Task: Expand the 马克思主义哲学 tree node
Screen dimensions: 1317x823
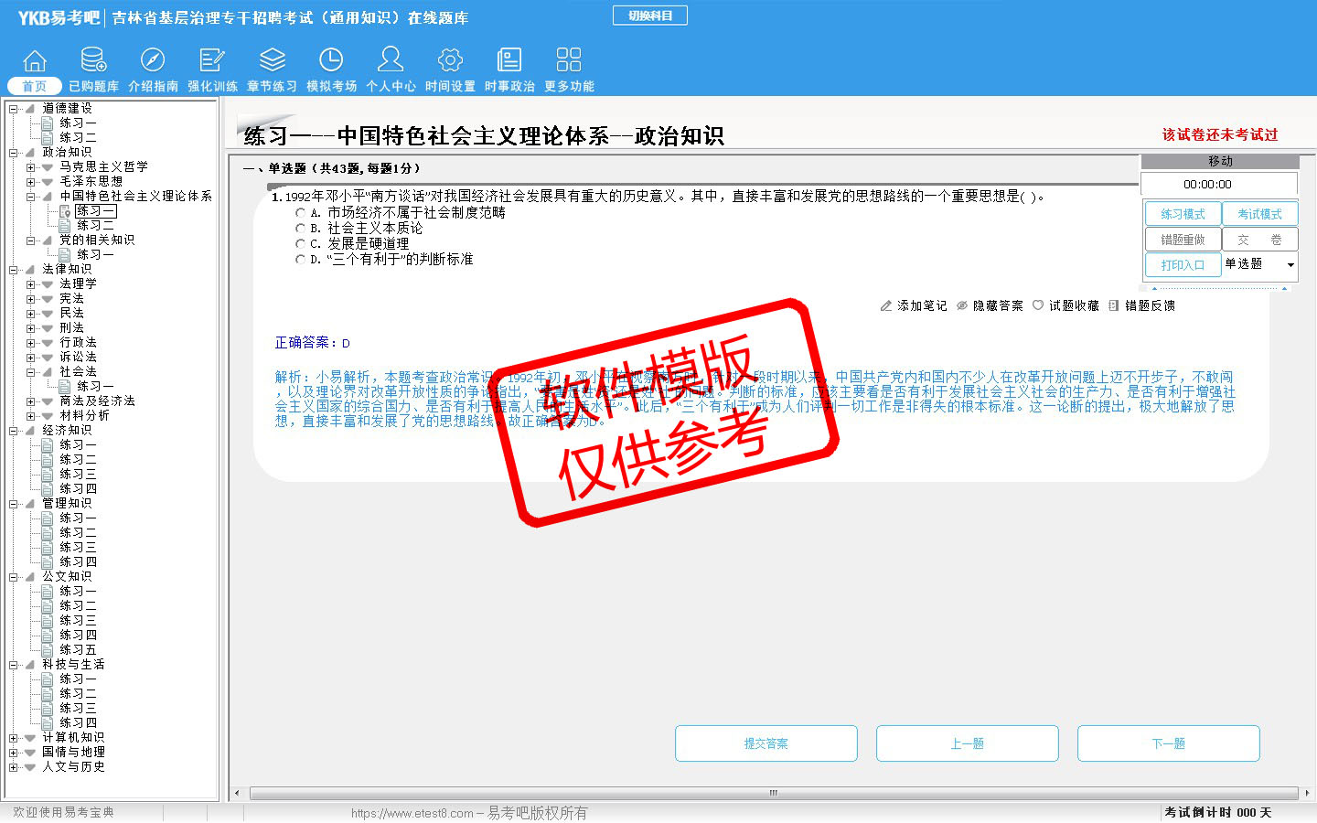Action: tap(31, 167)
